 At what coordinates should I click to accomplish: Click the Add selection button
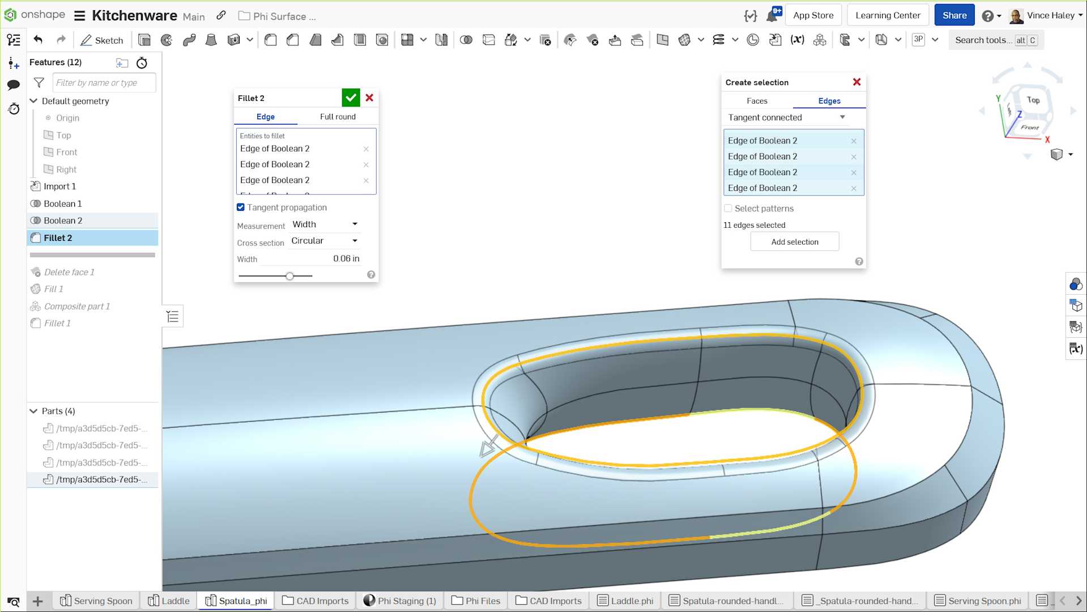[794, 242]
